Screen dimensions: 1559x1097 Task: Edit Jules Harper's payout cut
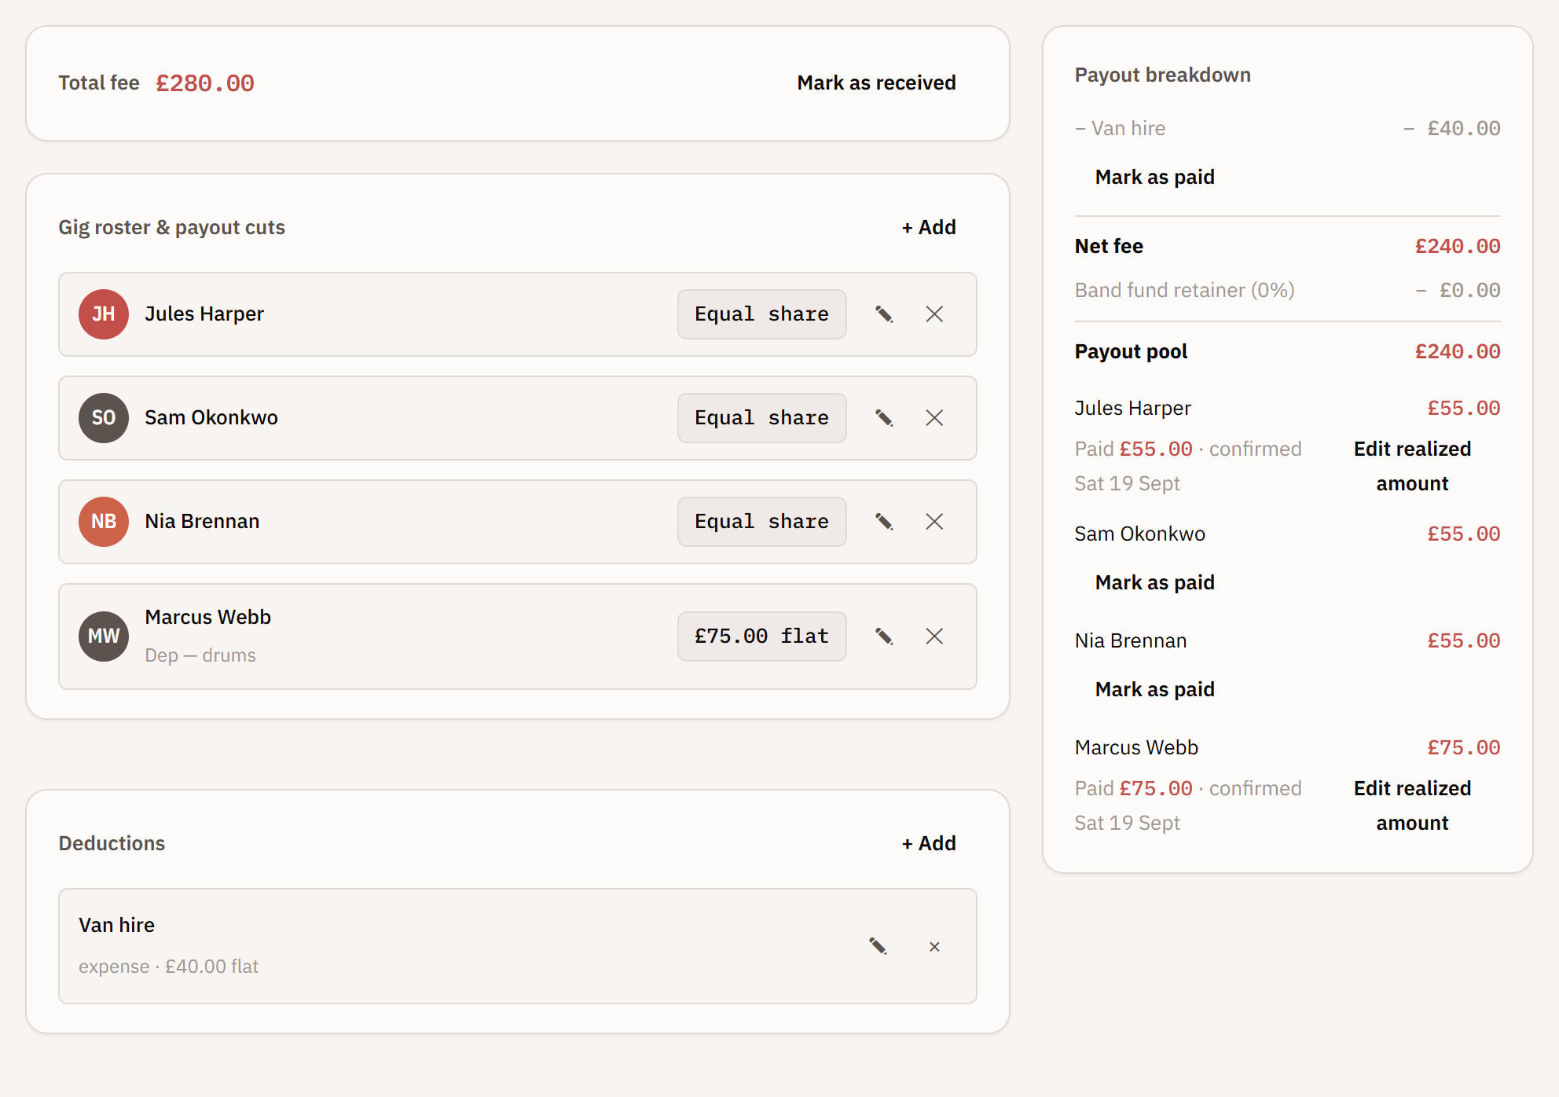[884, 314]
